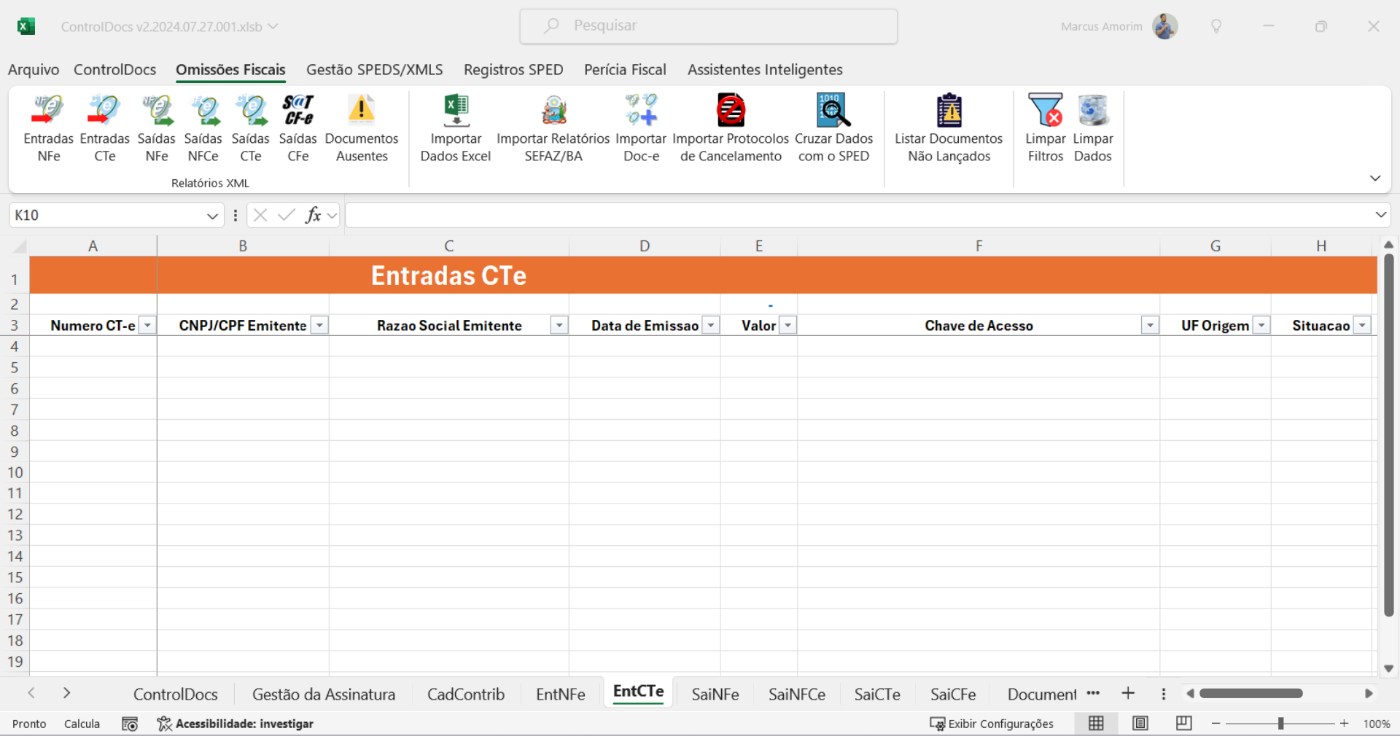
Task: Adjust the zoom slider handle
Action: point(1280,724)
